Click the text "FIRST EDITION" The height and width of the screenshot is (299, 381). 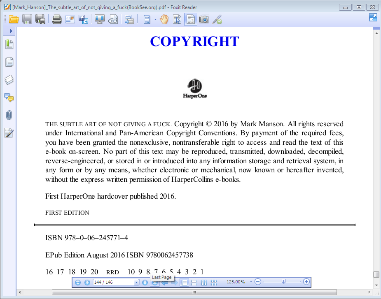click(x=67, y=213)
